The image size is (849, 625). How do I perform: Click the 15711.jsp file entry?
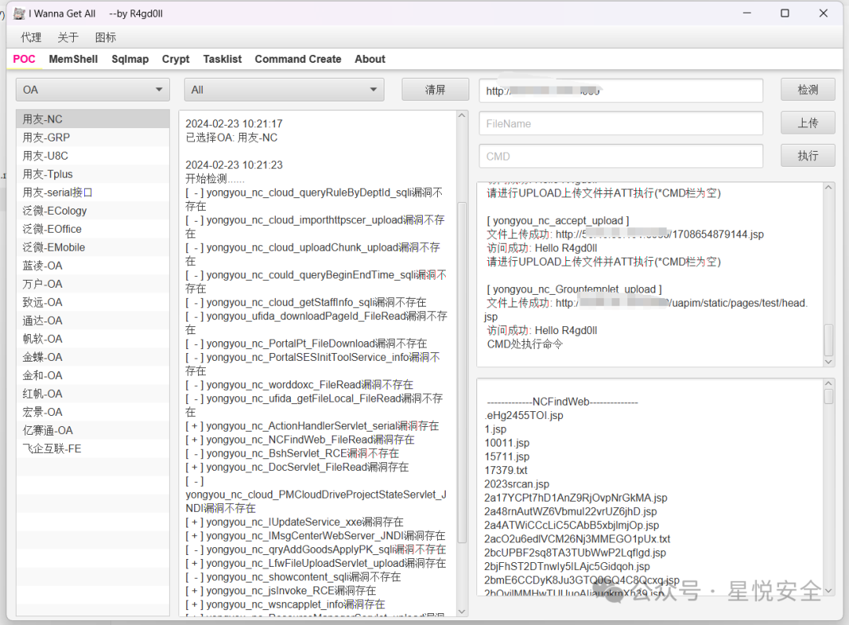(x=507, y=457)
